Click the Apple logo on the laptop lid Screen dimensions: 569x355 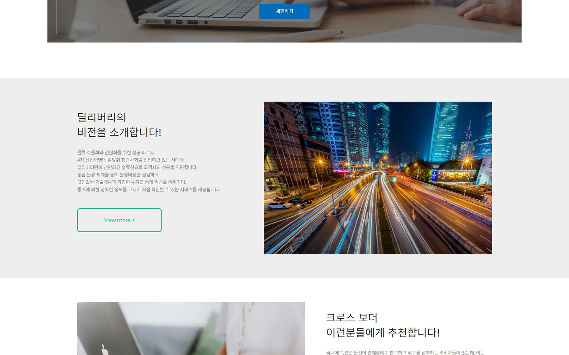coord(104,350)
